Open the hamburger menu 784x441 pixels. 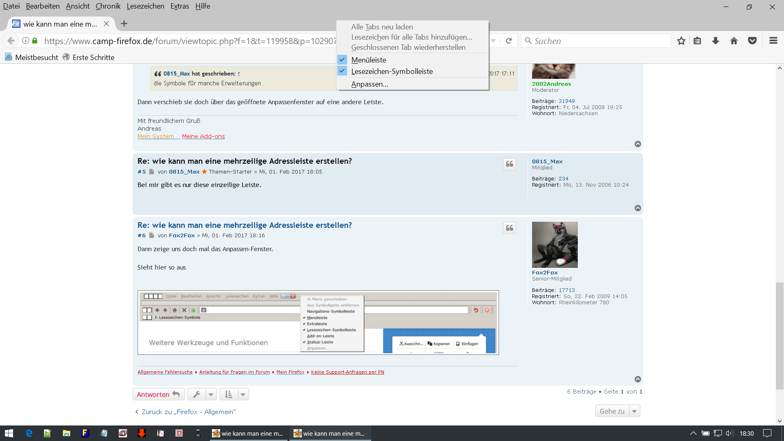773,41
